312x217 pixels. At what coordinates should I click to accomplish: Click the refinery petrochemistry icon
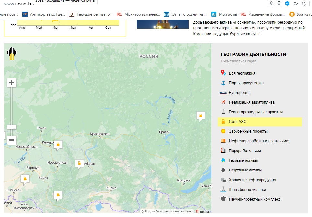click(223, 141)
